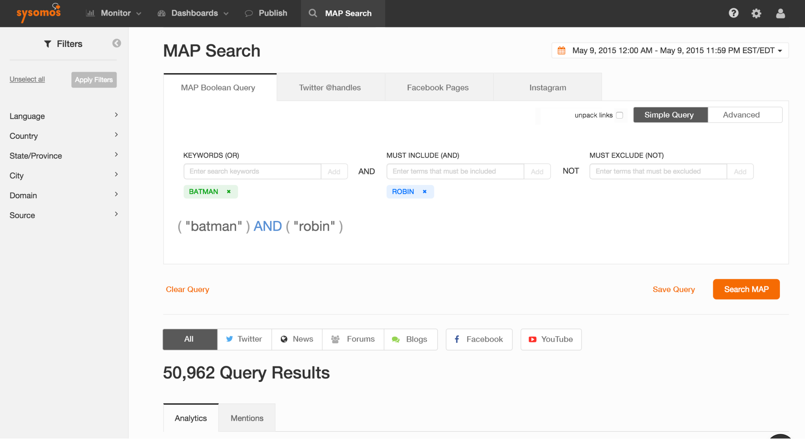Screen dimensions: 805x441
Task: Open MAP Search in the top navigation
Action: click(x=343, y=13)
